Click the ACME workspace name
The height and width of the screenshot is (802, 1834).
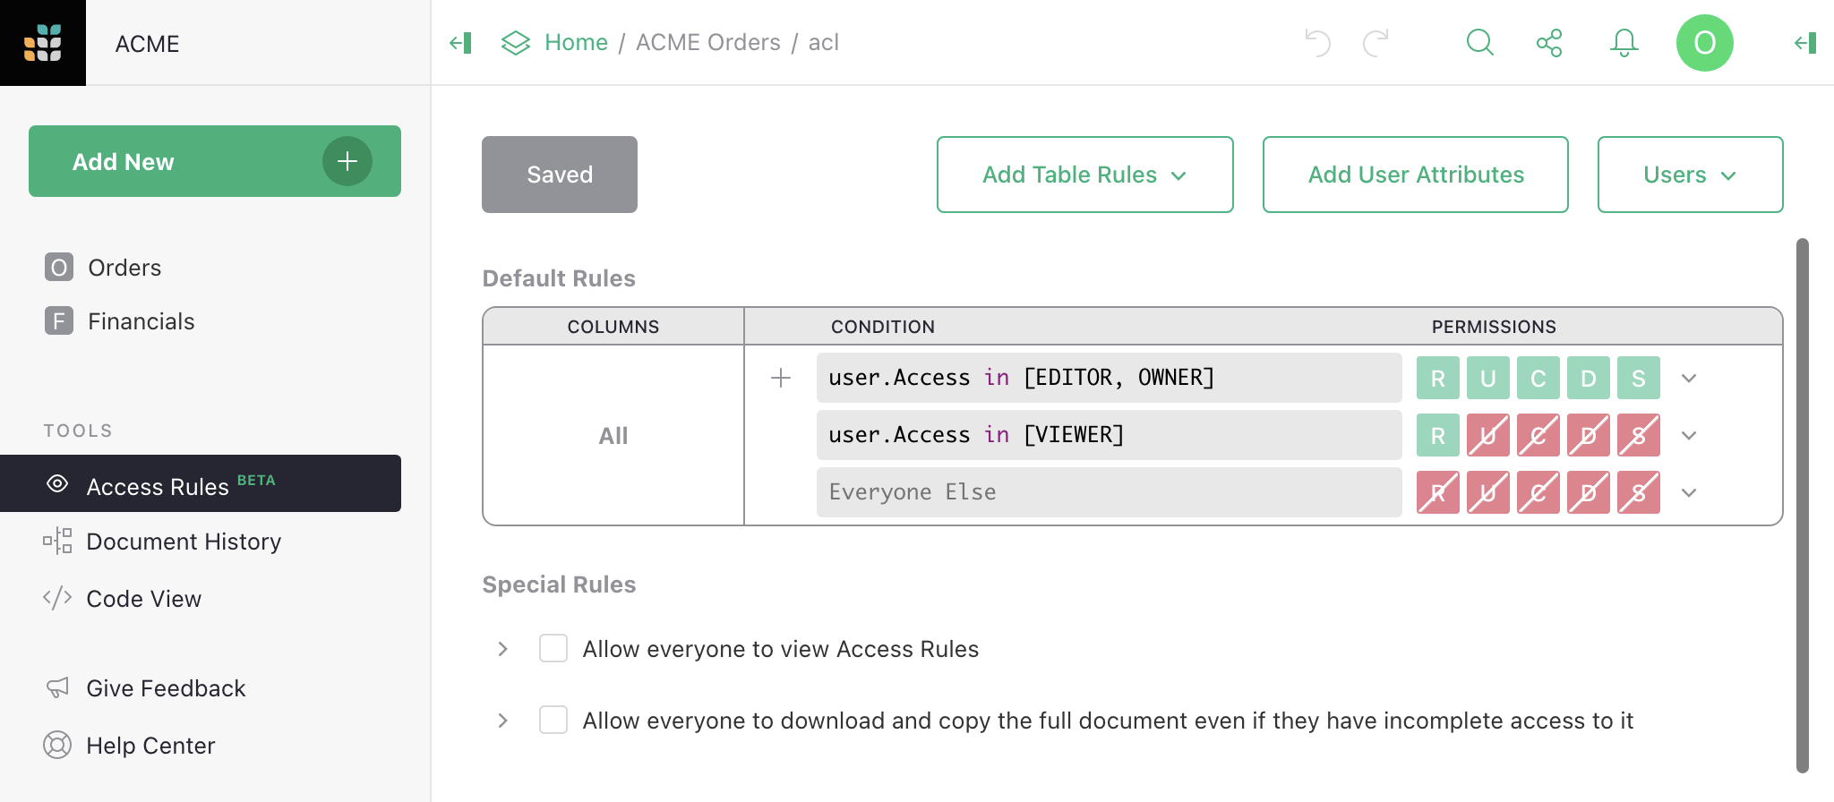click(x=147, y=43)
